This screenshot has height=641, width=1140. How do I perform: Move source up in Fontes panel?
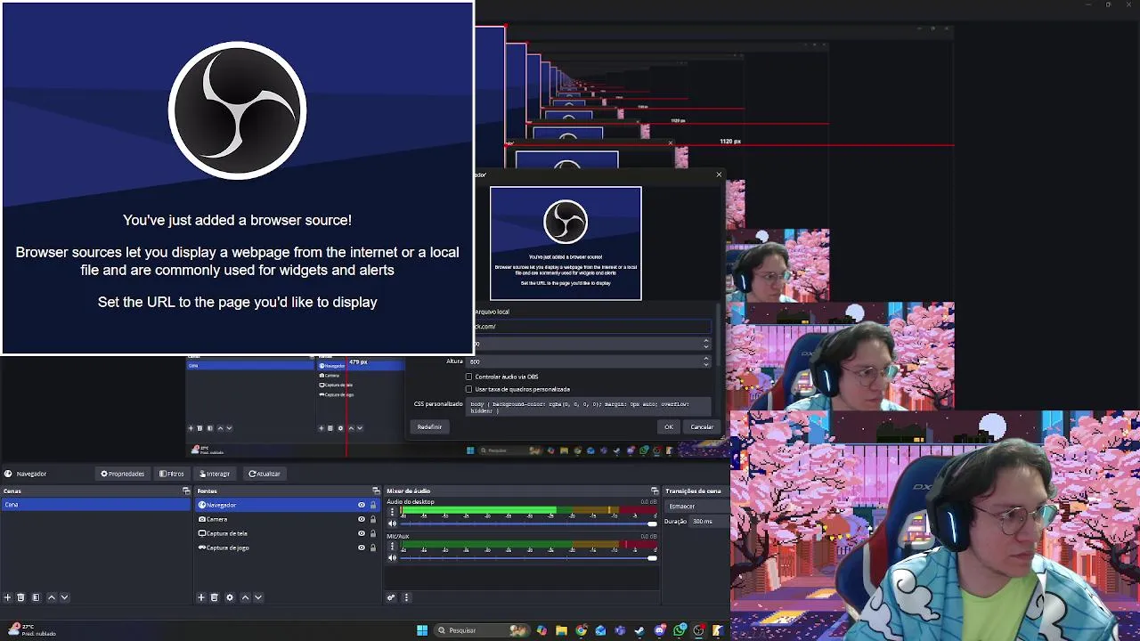246,597
